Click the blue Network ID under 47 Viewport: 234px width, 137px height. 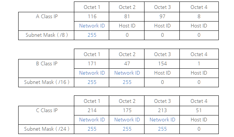[127, 73]
